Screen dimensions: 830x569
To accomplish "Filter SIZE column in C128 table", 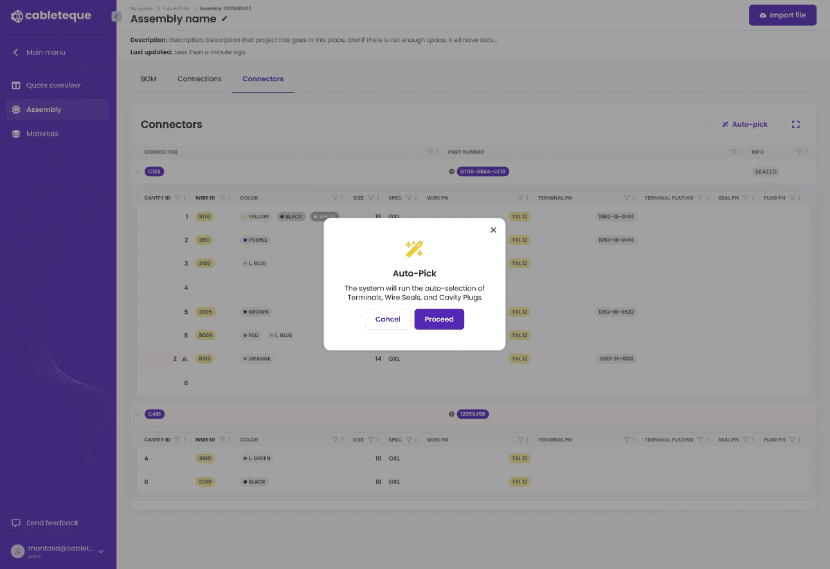I will coord(370,198).
